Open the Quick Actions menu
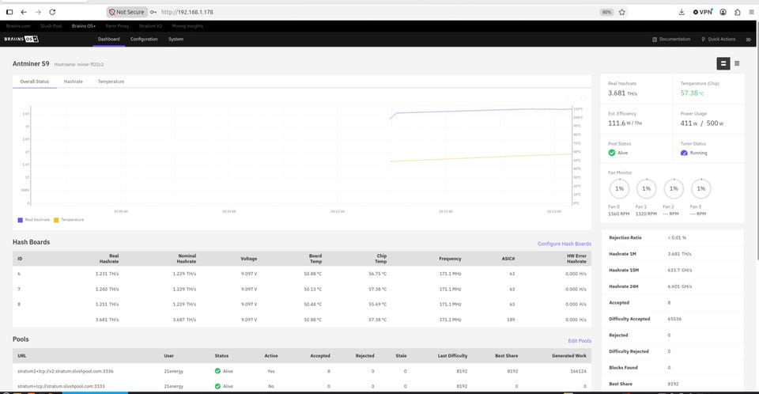This screenshot has width=759, height=394. click(x=719, y=40)
